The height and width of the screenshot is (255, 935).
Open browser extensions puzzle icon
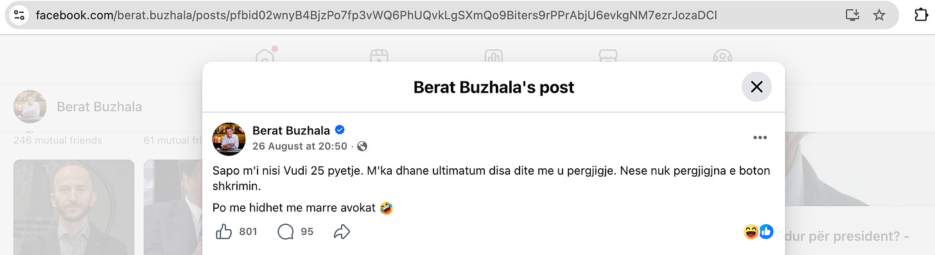coord(921,15)
